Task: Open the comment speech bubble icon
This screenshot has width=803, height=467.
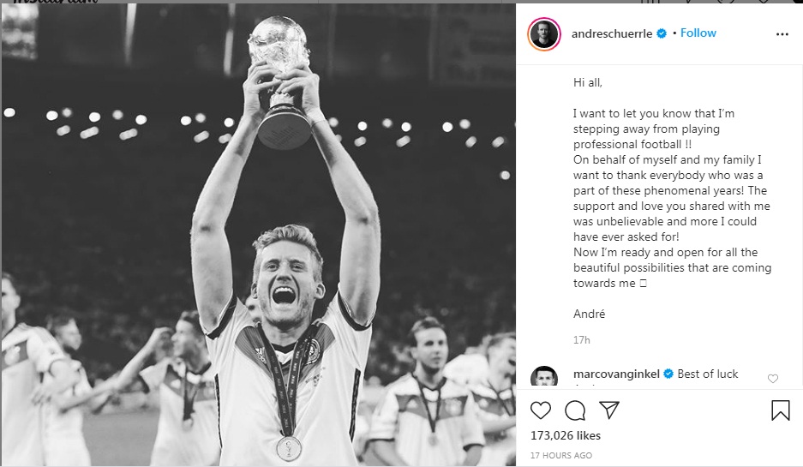Action: 575,410
